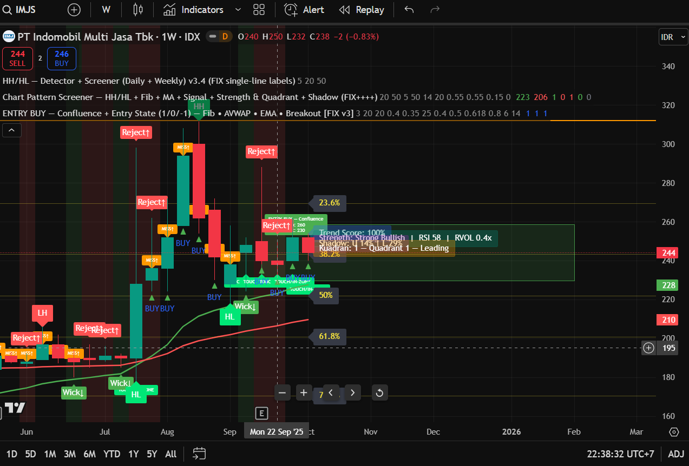This screenshot has height=466, width=689.
Task: Select the 1M time range
Action: point(50,454)
